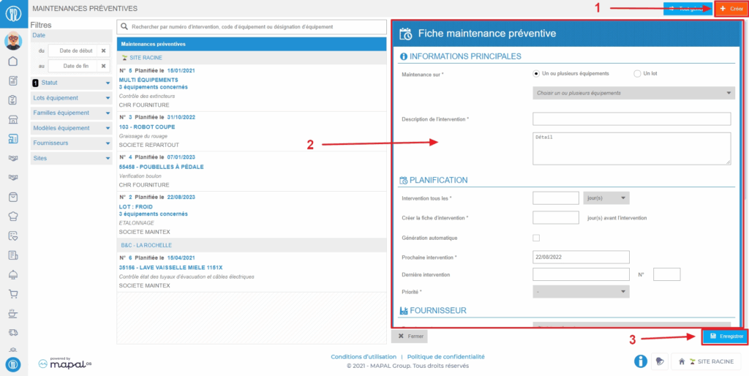Select the 'Un ou plusieurs équipements' radio button
The height and width of the screenshot is (376, 749).
pos(536,74)
